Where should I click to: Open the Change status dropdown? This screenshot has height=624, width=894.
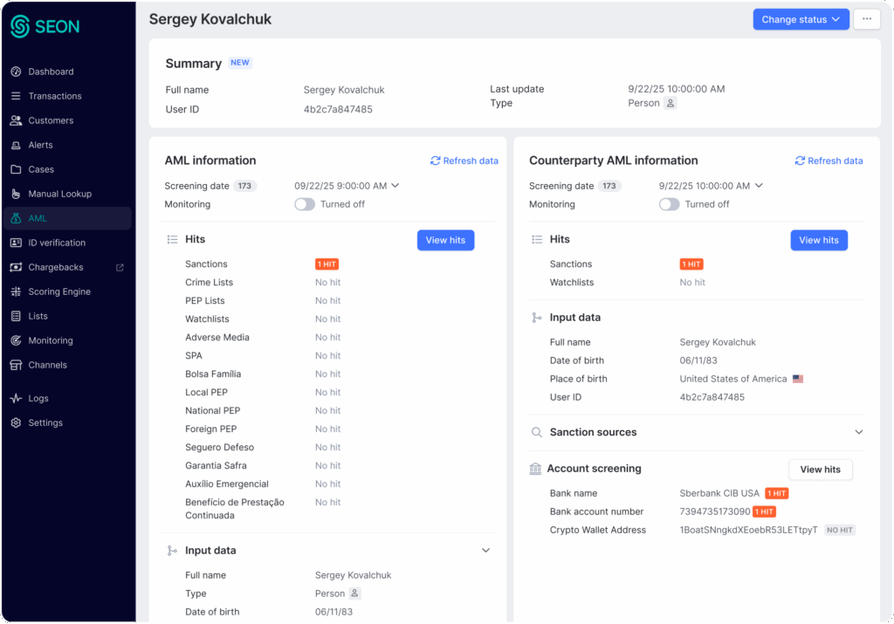point(801,19)
